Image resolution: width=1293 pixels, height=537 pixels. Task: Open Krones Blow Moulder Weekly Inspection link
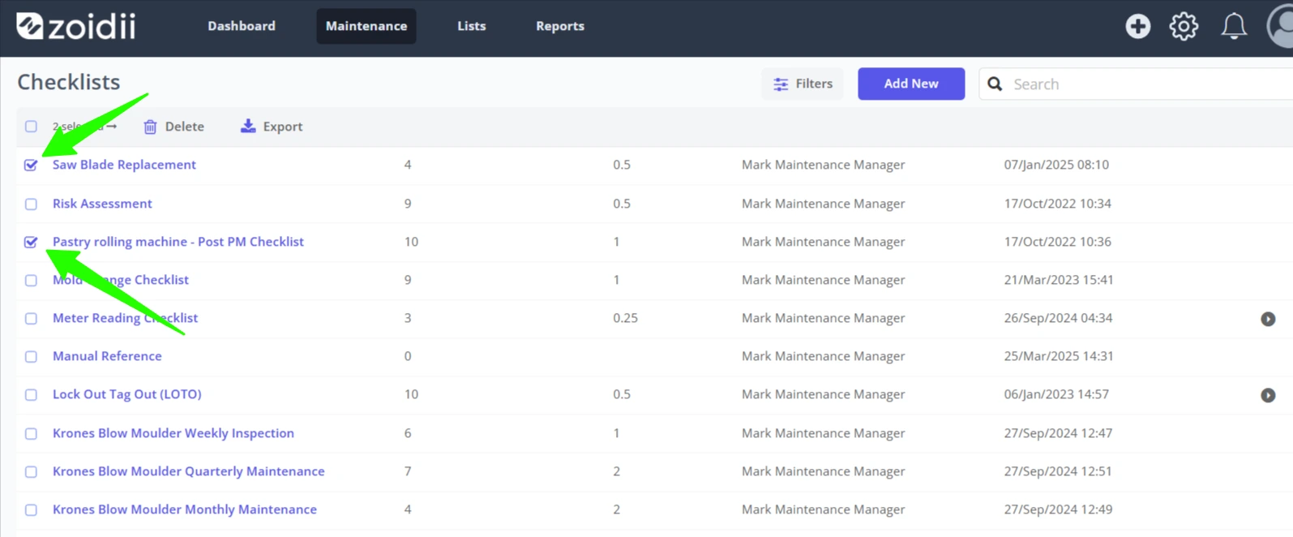(x=173, y=433)
